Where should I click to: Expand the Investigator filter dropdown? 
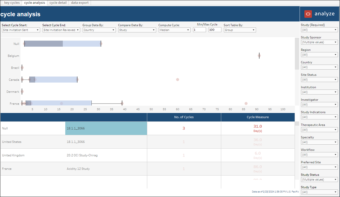[x=319, y=104]
